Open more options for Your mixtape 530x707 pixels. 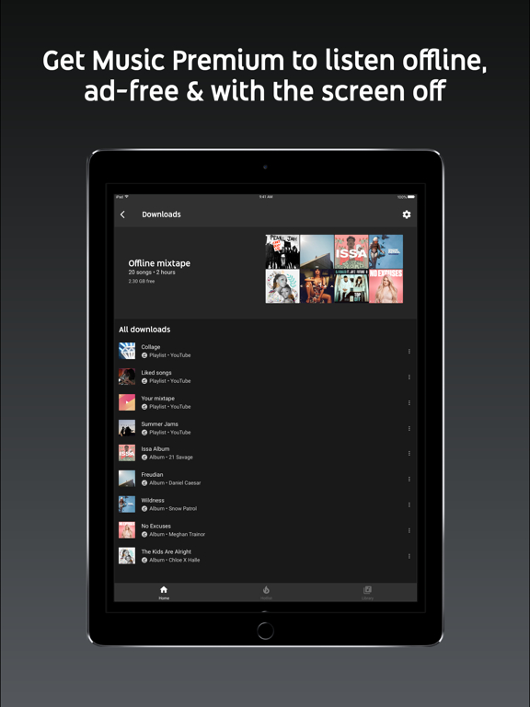pos(409,402)
